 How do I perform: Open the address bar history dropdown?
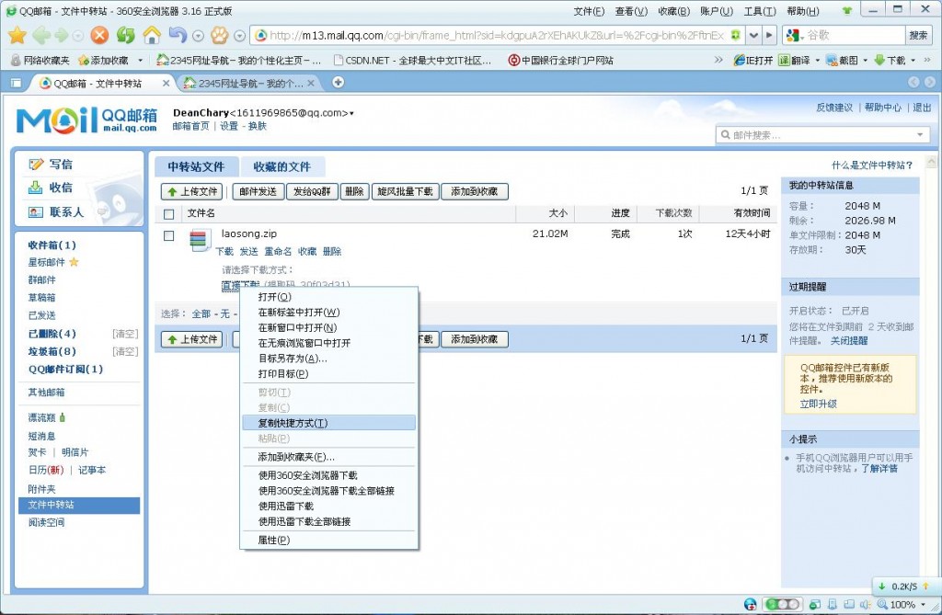point(753,36)
